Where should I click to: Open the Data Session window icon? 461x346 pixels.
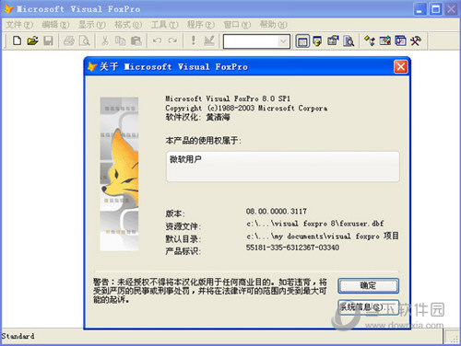tap(317, 40)
